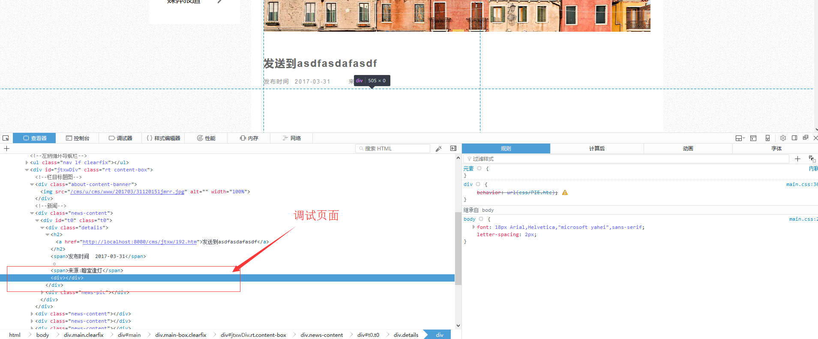
Task: Dock developer tools to side icon
Action: [794, 138]
